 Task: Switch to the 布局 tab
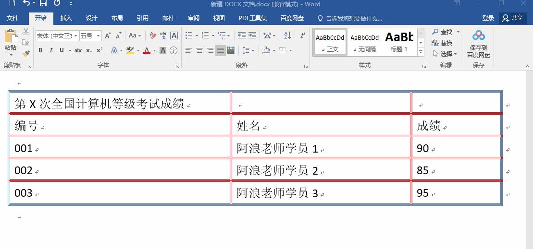[117, 18]
